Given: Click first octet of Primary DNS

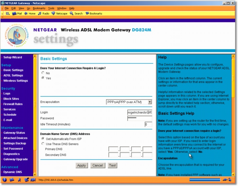Looking at the screenshot, I should [x=113, y=149].
